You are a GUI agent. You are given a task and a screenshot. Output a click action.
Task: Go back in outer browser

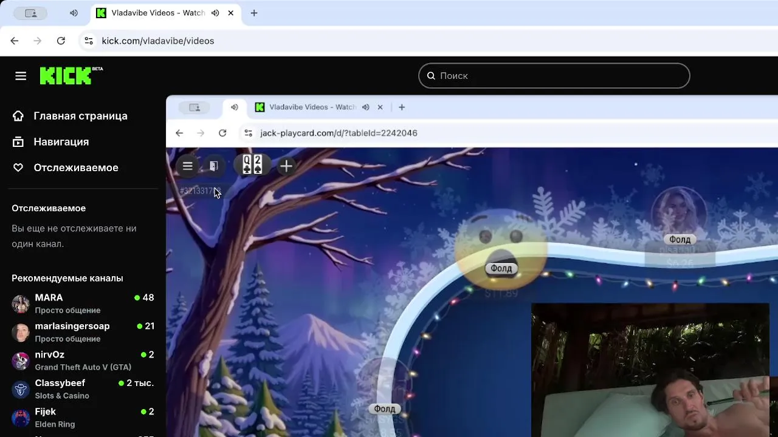click(x=15, y=41)
